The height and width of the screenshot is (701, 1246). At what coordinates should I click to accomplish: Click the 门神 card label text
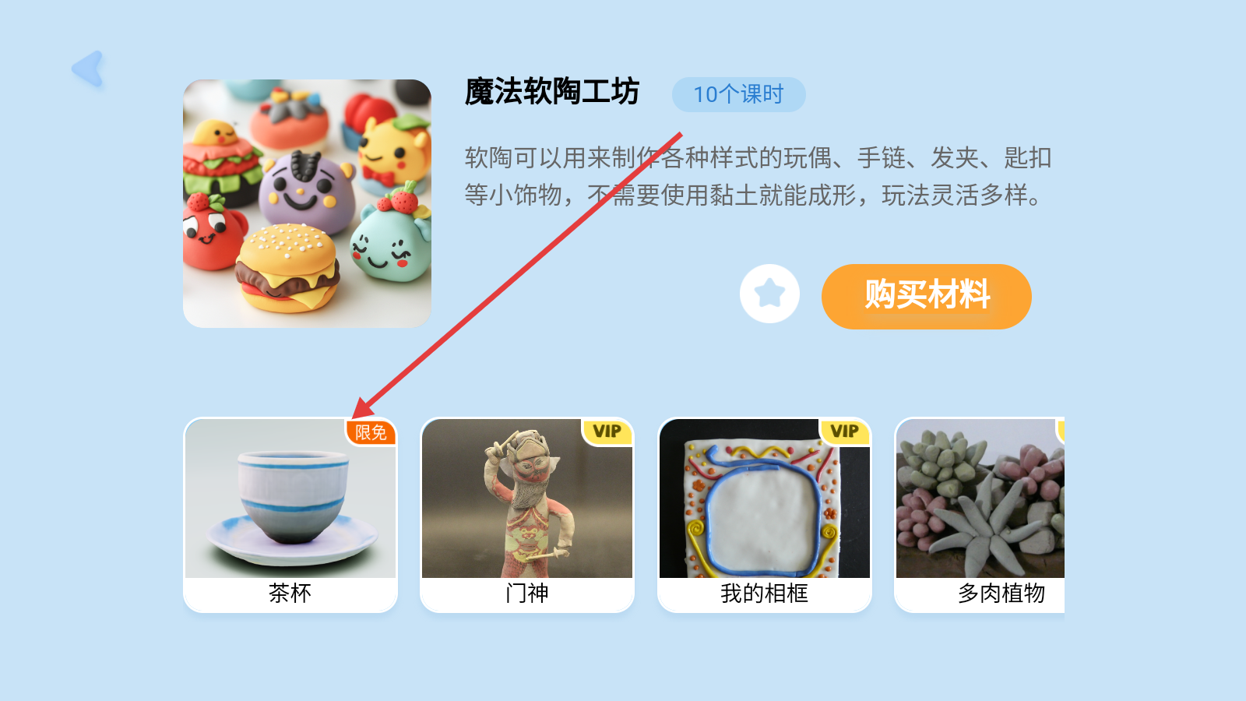point(527,594)
